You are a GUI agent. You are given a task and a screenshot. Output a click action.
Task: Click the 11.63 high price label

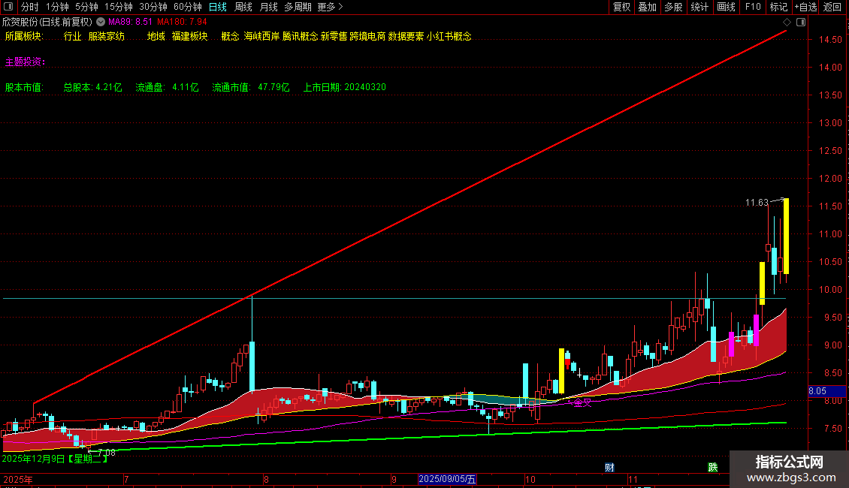[x=757, y=203]
